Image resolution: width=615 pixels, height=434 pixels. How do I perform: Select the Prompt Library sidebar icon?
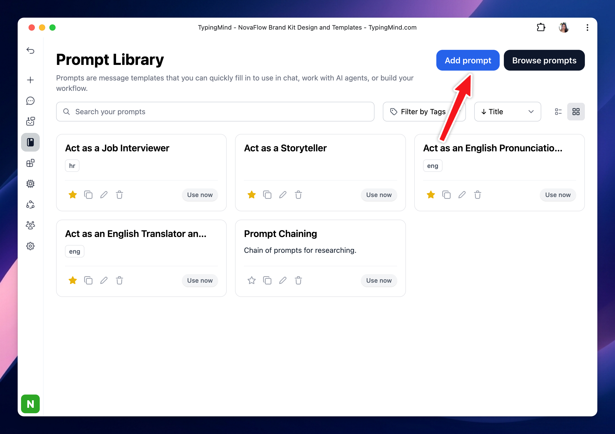(x=31, y=142)
